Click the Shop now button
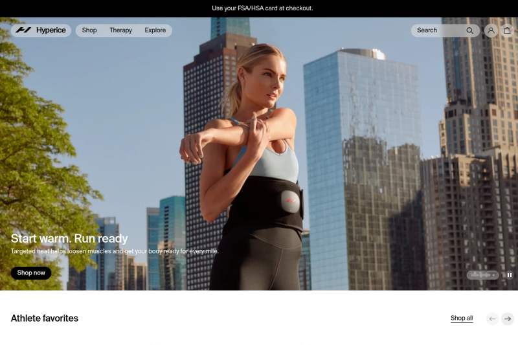This screenshot has height=345, width=518. click(x=31, y=273)
